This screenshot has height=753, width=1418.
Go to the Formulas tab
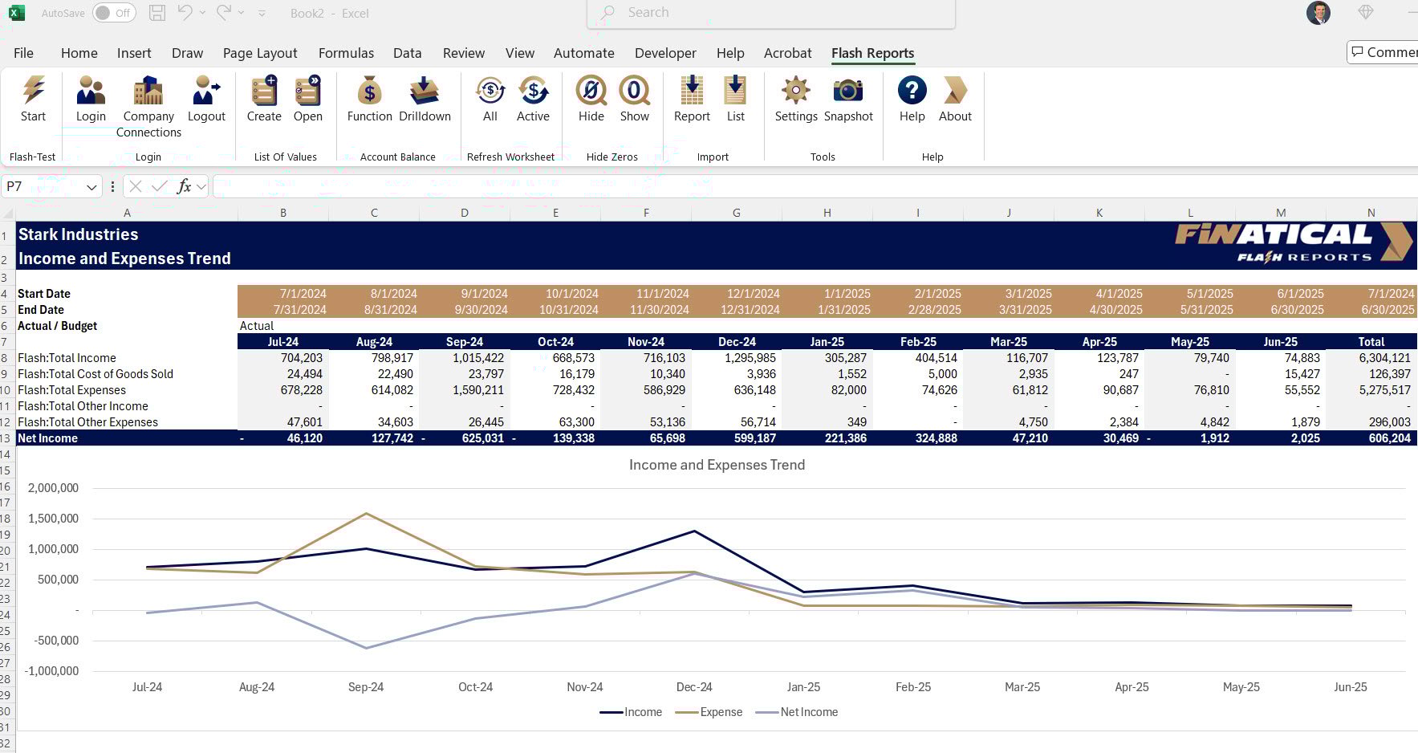point(346,53)
